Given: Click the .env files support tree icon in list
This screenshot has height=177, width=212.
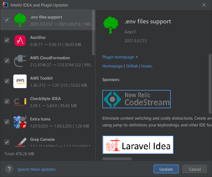Looking at the screenshot, I should 20,20.
